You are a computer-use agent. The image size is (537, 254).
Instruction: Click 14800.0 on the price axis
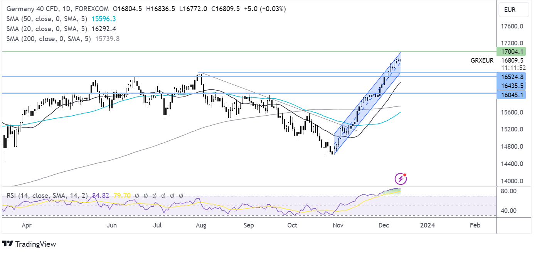coord(512,146)
